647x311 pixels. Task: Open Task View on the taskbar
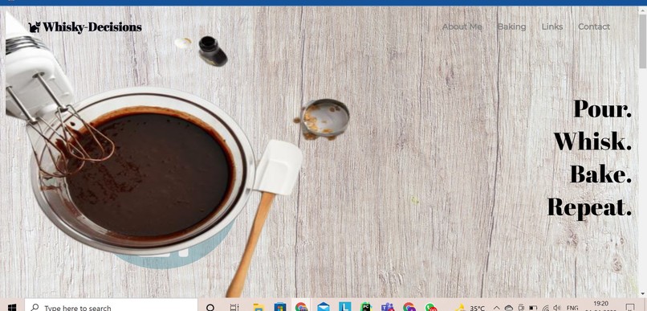(234, 307)
